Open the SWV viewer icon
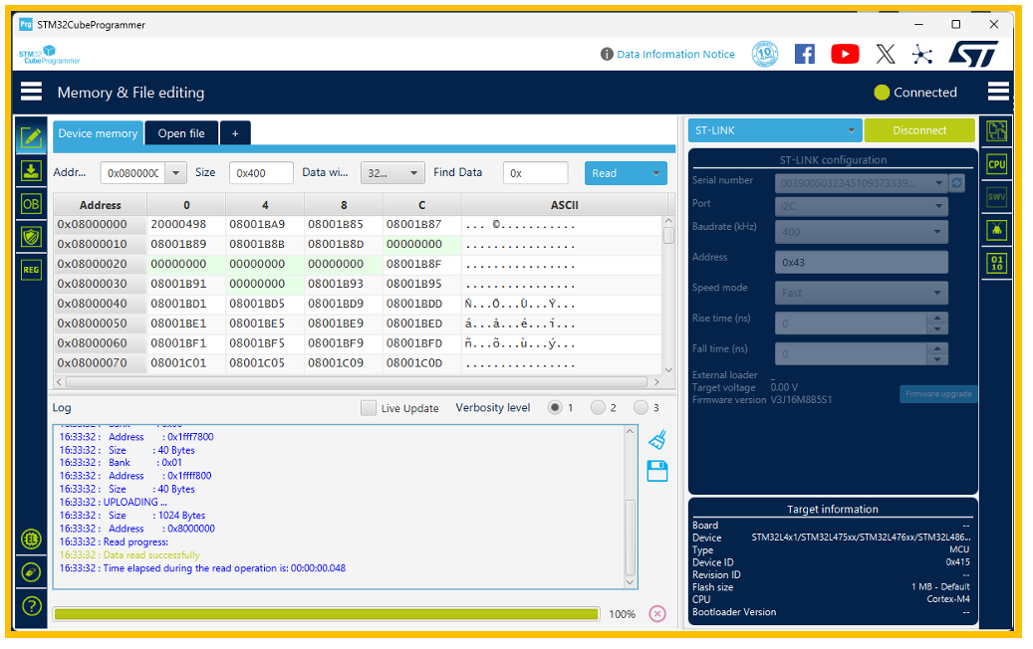The height and width of the screenshot is (649, 1033). 997,197
